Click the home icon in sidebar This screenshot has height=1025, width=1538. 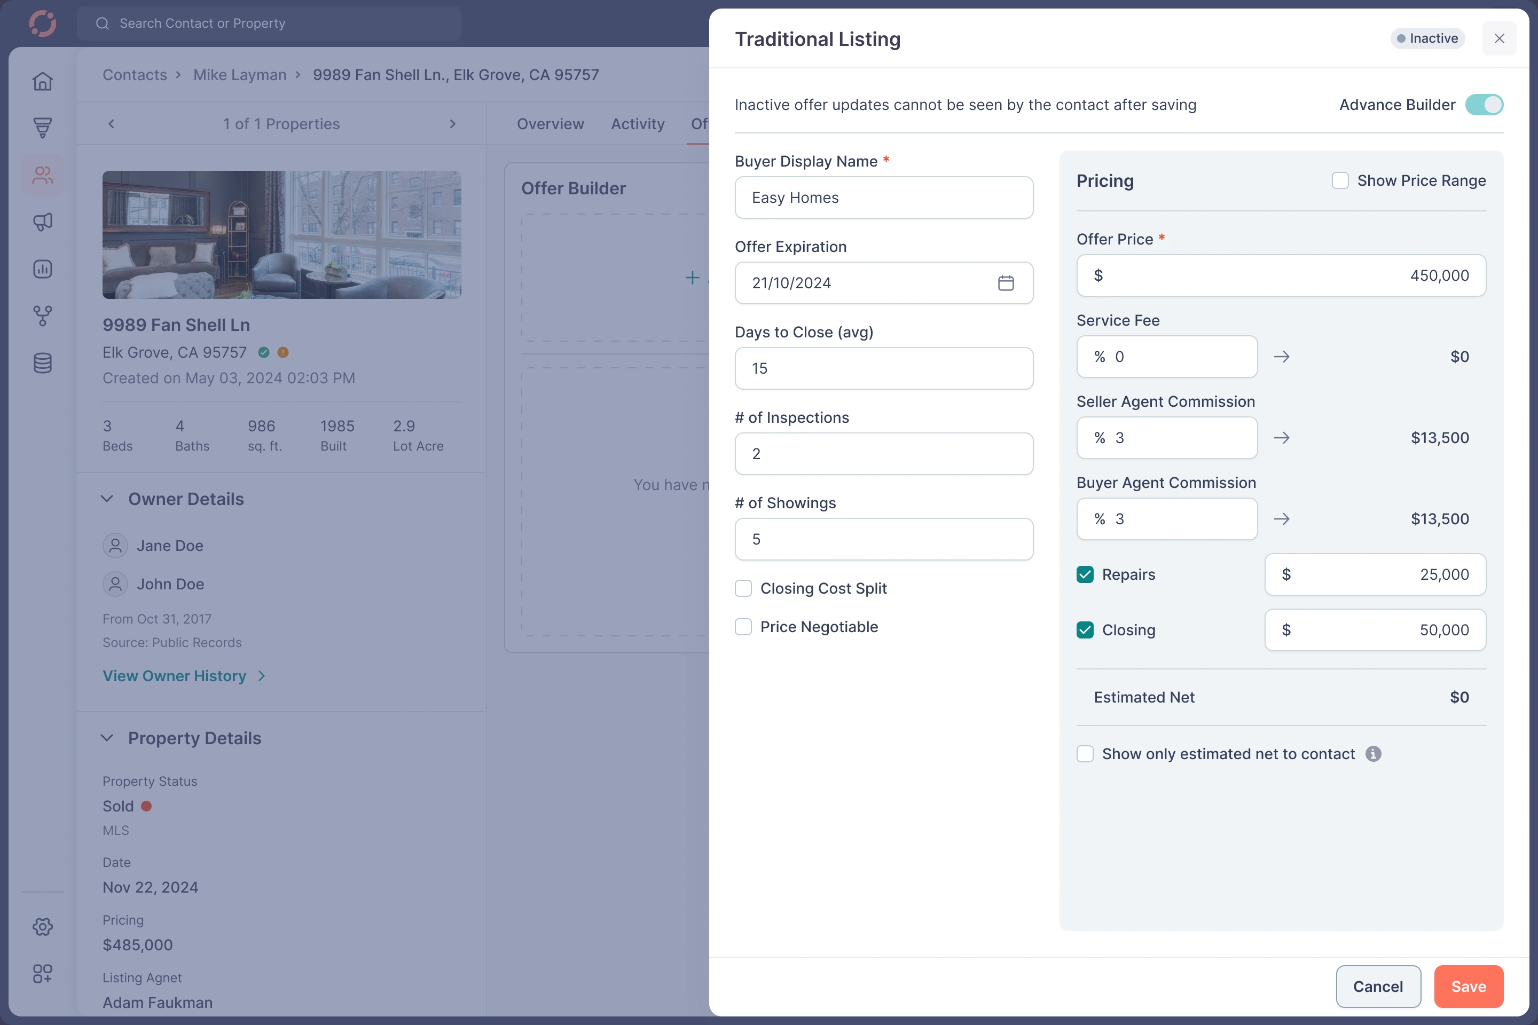tap(43, 81)
